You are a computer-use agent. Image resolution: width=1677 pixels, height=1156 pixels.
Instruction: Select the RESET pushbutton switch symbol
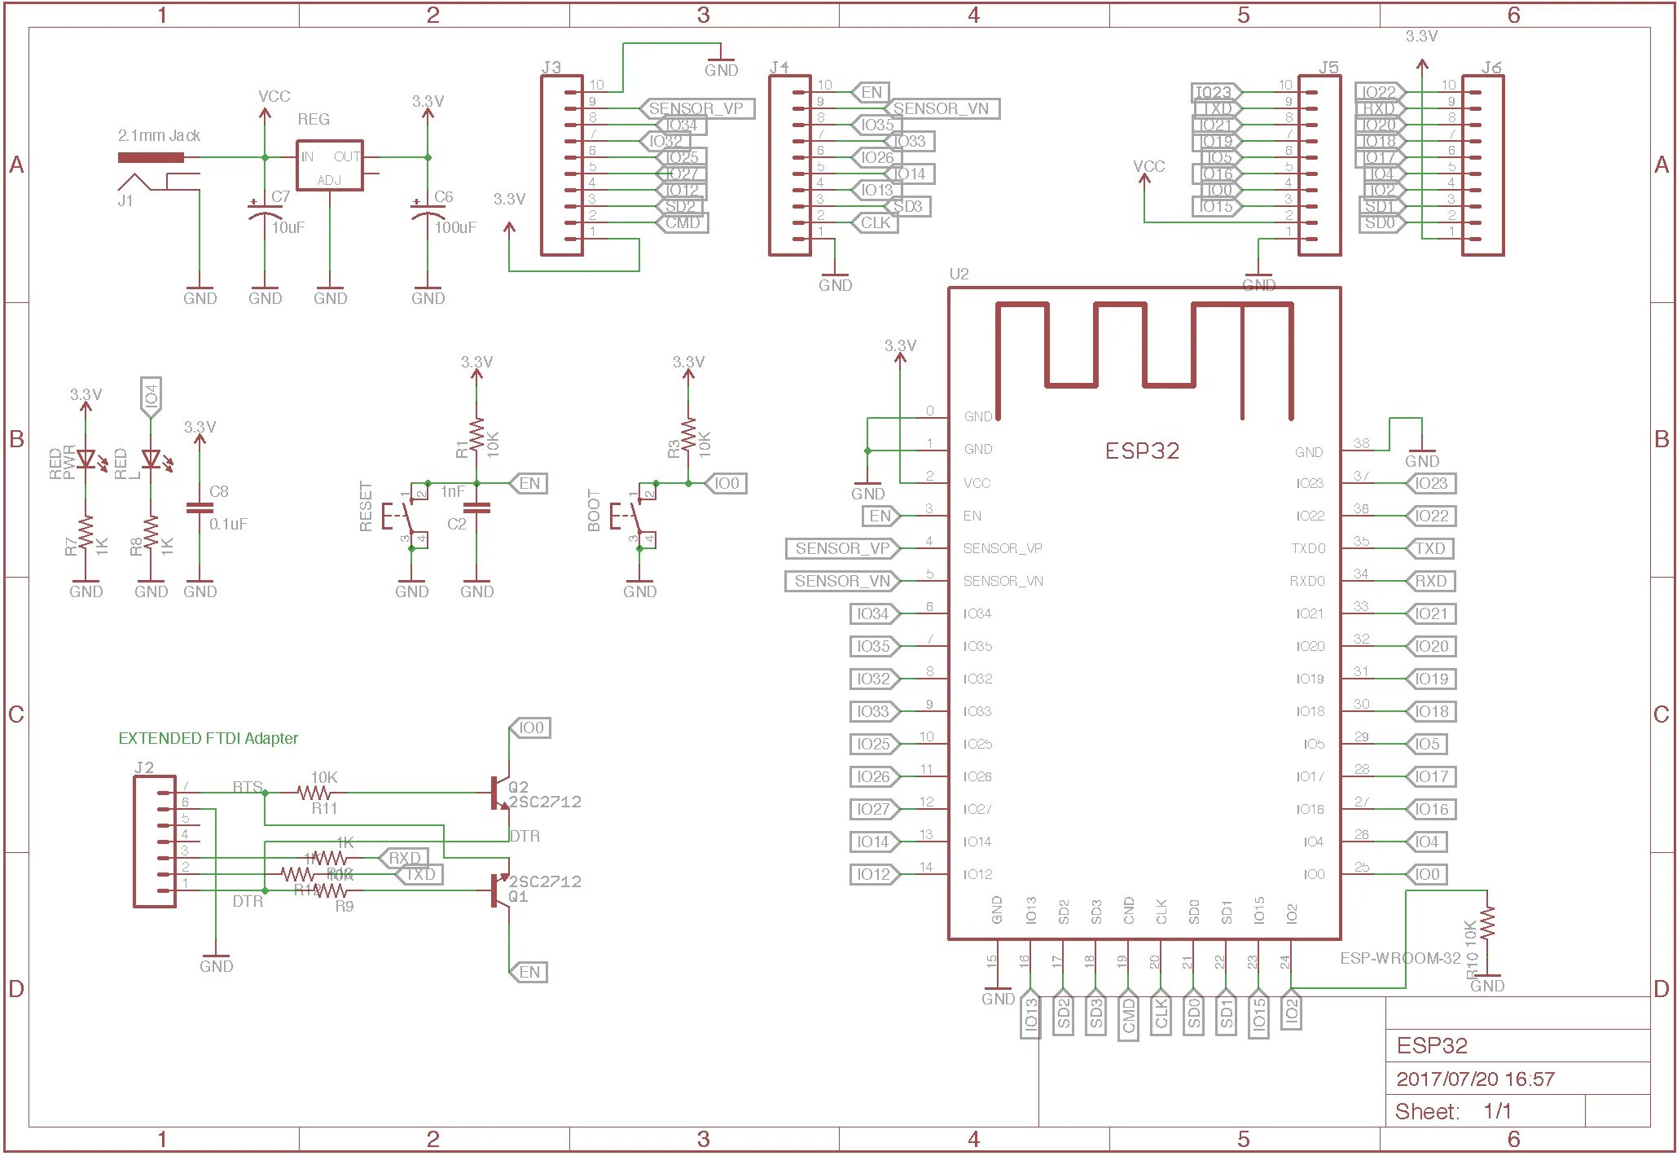(407, 516)
